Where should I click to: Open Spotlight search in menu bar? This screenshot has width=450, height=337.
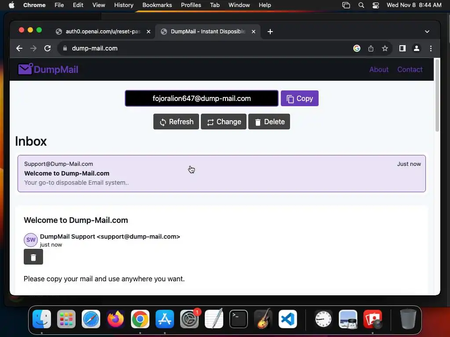[x=361, y=5]
